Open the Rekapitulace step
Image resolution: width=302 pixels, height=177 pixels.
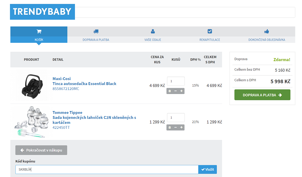click(x=210, y=35)
